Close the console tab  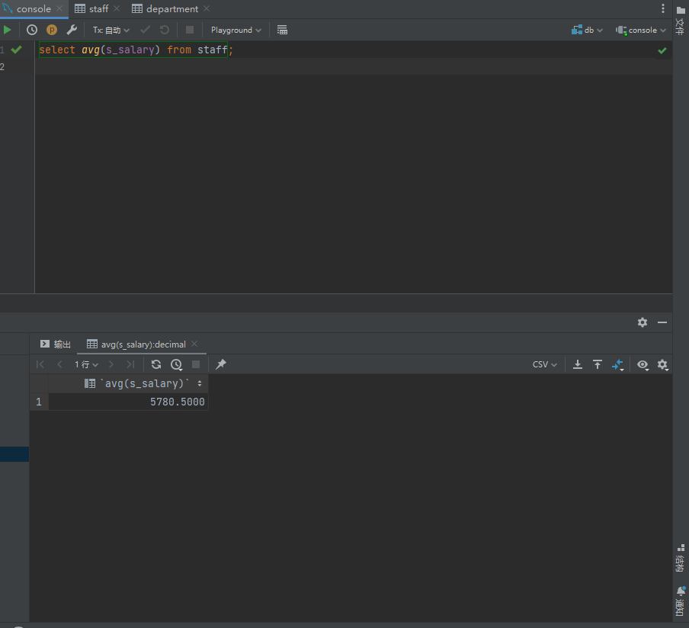[x=59, y=9]
